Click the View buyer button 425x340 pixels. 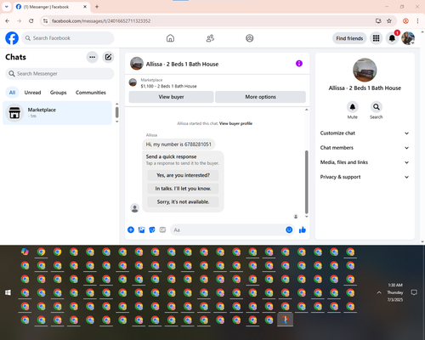coord(171,97)
